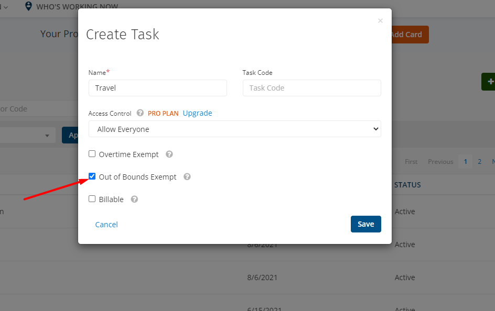This screenshot has height=311, width=495.
Task: Open the Allow Everyone access control dropdown
Action: [x=234, y=129]
